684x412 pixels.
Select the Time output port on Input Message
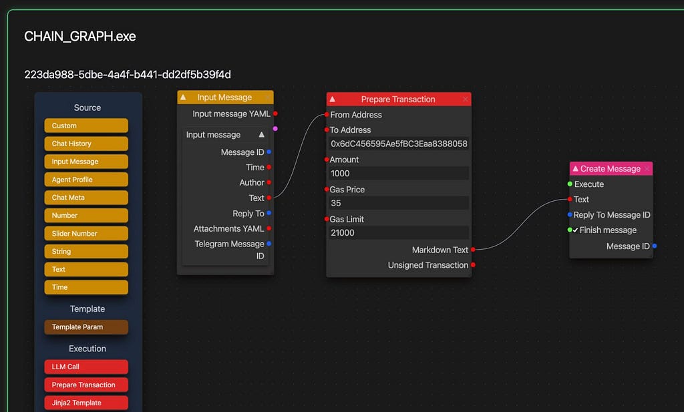269,167
